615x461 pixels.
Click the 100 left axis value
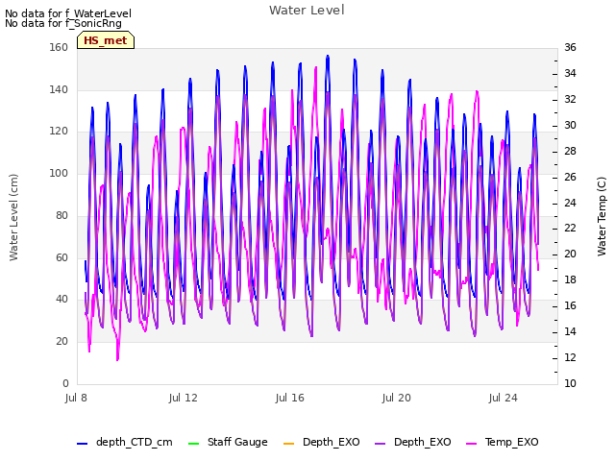[x=59, y=173]
